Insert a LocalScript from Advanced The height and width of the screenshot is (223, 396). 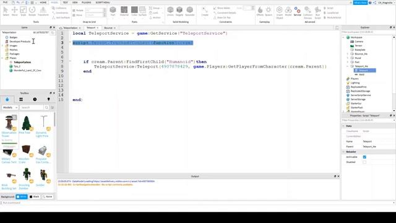(331, 13)
